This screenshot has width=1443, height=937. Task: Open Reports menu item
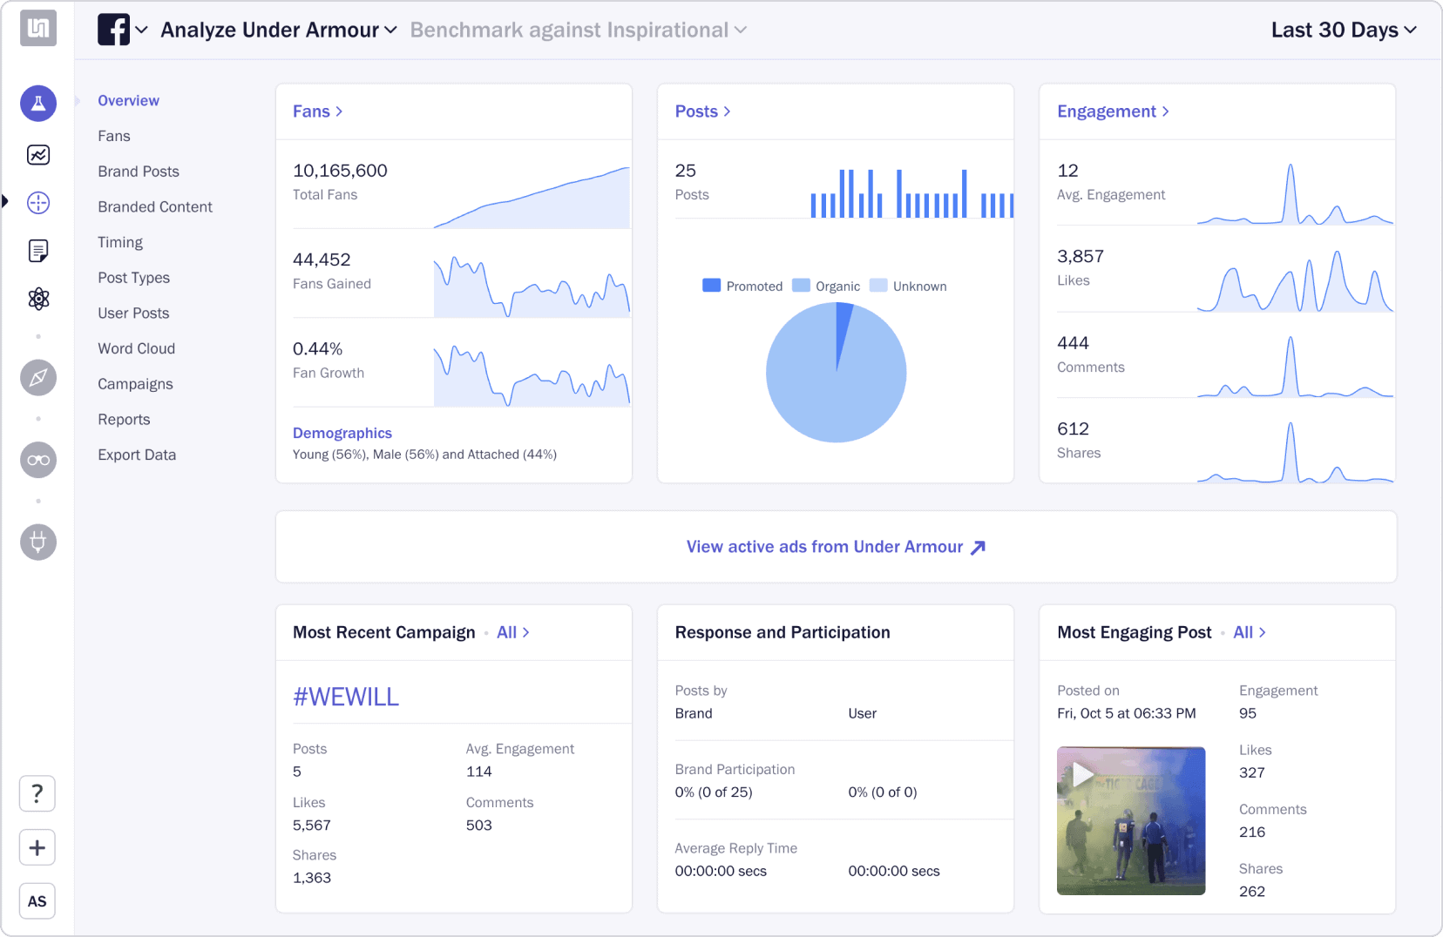click(124, 420)
